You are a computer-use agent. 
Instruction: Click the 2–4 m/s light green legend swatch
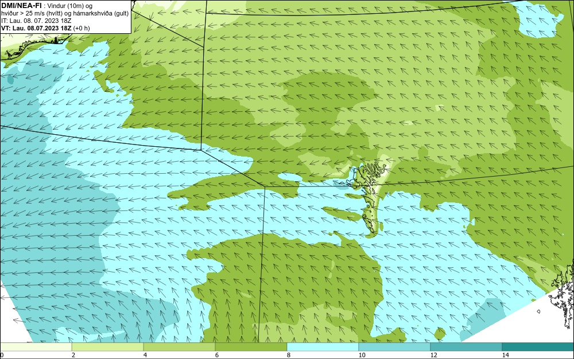coord(108,347)
